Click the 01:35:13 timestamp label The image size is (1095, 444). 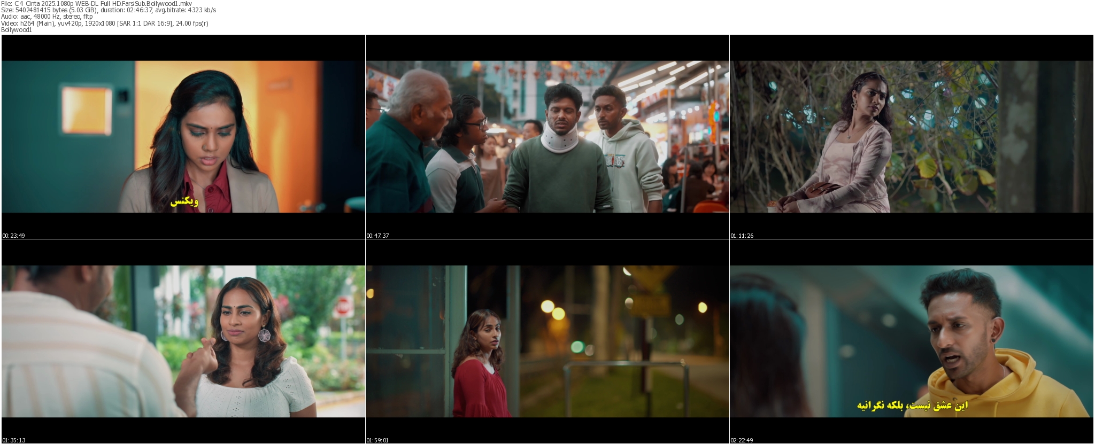(14, 440)
